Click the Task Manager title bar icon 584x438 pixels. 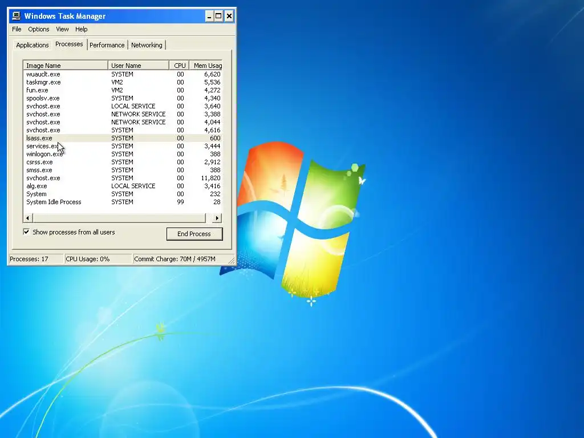[x=17, y=16]
